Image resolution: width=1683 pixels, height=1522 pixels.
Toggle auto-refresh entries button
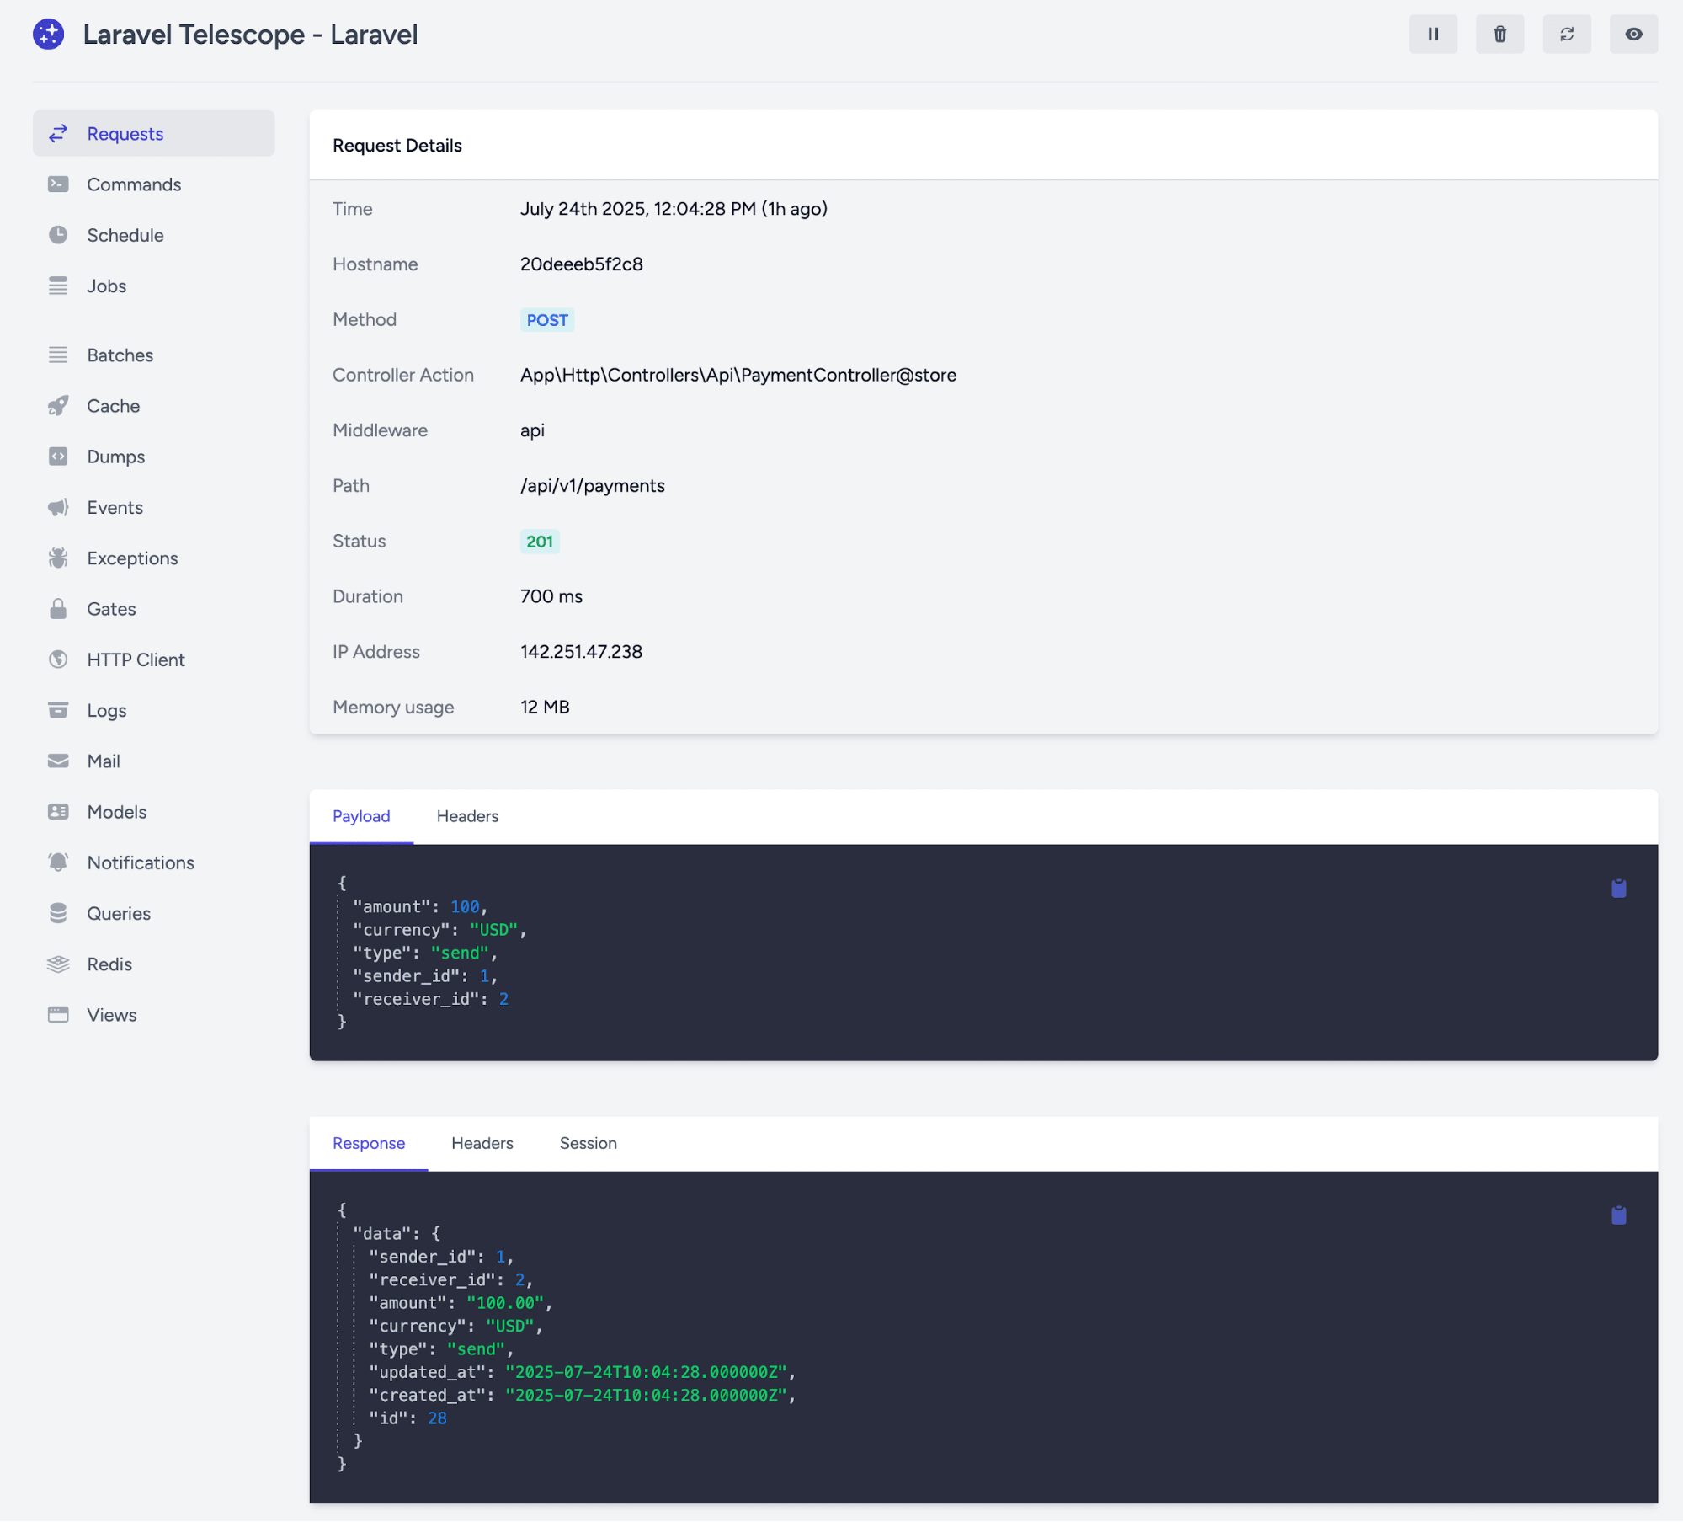tap(1567, 35)
